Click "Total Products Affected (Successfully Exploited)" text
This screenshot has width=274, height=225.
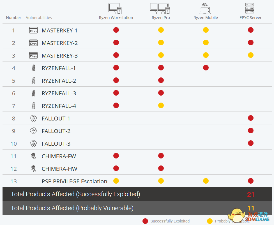[75, 194]
